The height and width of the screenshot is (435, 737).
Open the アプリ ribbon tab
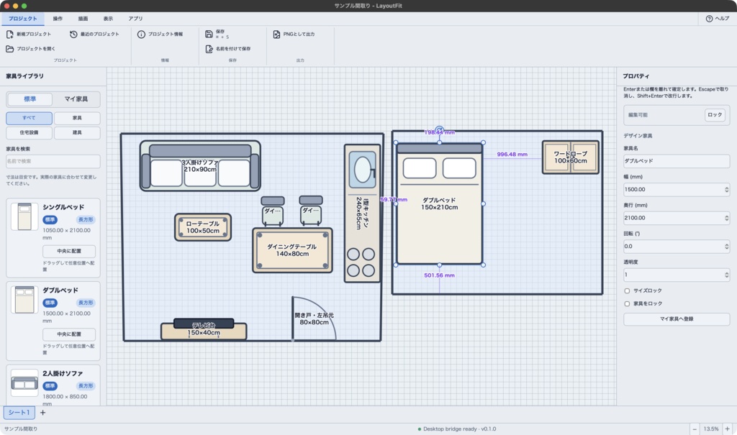point(135,19)
